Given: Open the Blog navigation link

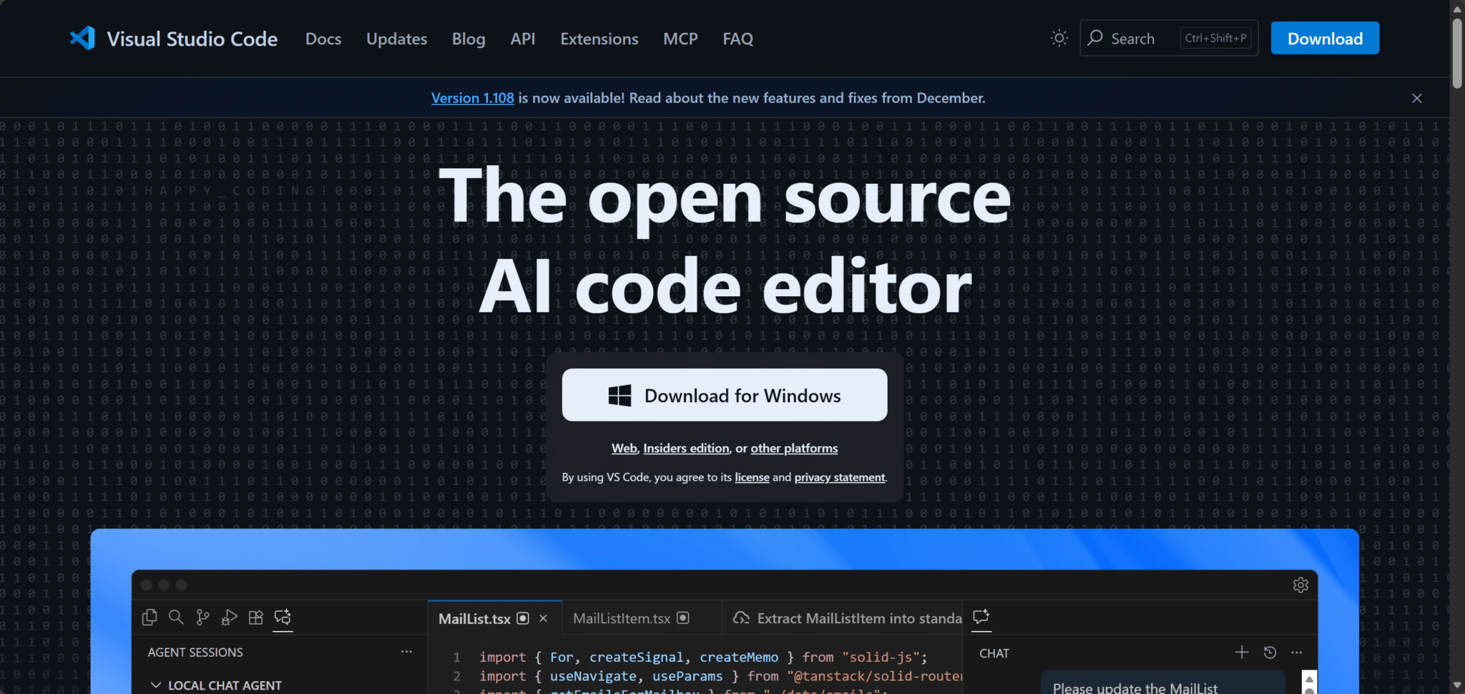Looking at the screenshot, I should 469,39.
